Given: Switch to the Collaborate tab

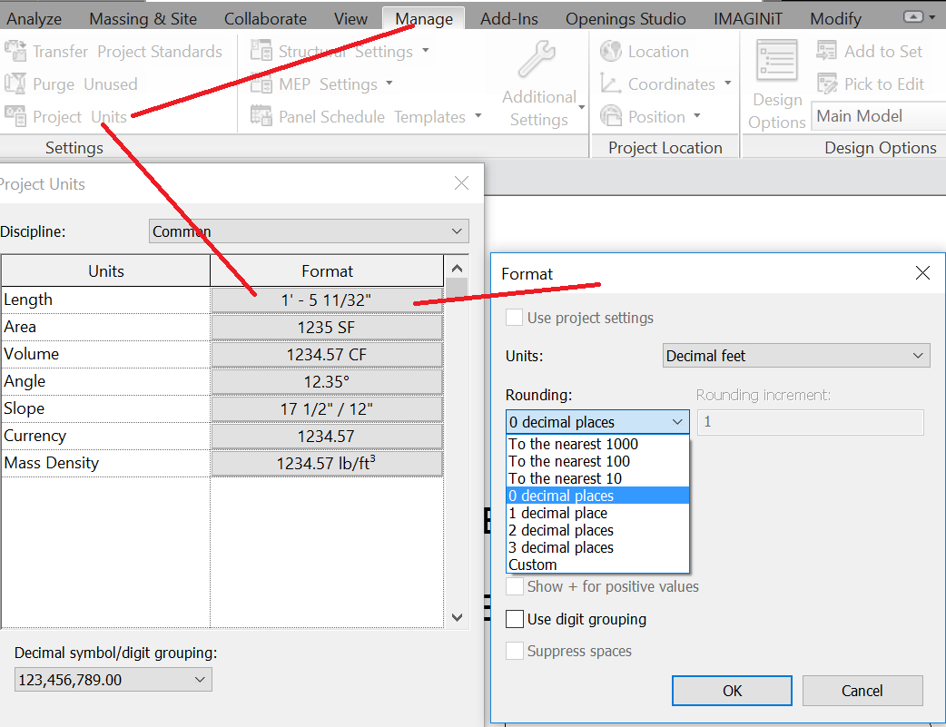Looking at the screenshot, I should [x=265, y=17].
